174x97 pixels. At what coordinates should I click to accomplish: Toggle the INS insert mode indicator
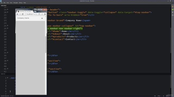point(155,96)
